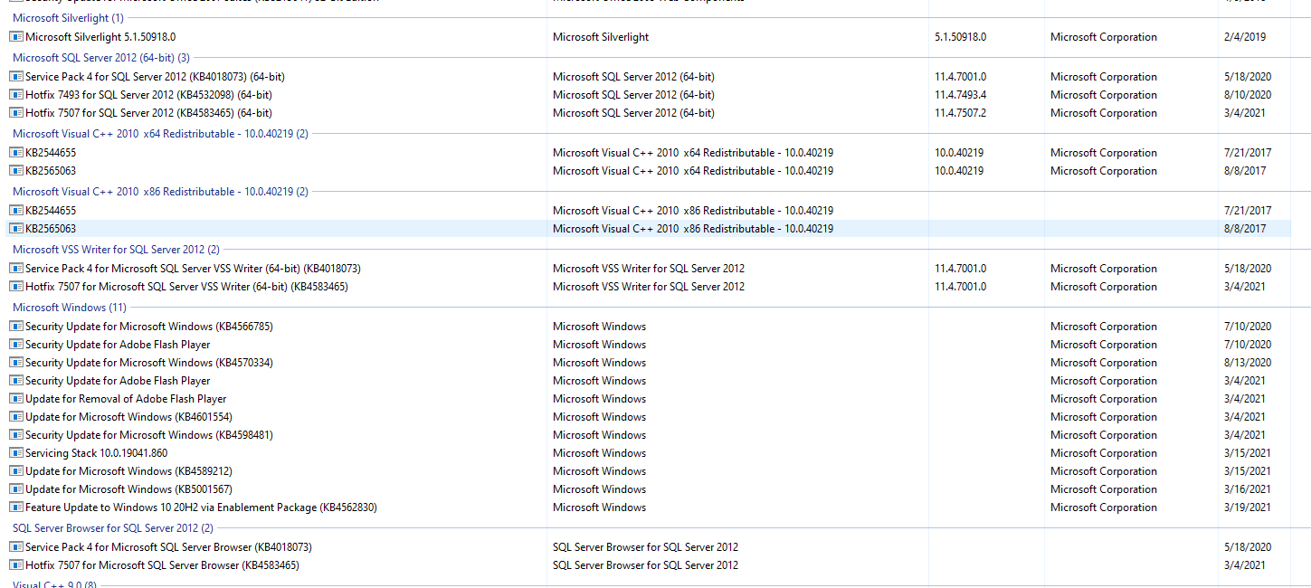1311x588 pixels.
Task: Click the icon next to Hotfix 7493 for SQL Server 2012
Action: point(16,95)
